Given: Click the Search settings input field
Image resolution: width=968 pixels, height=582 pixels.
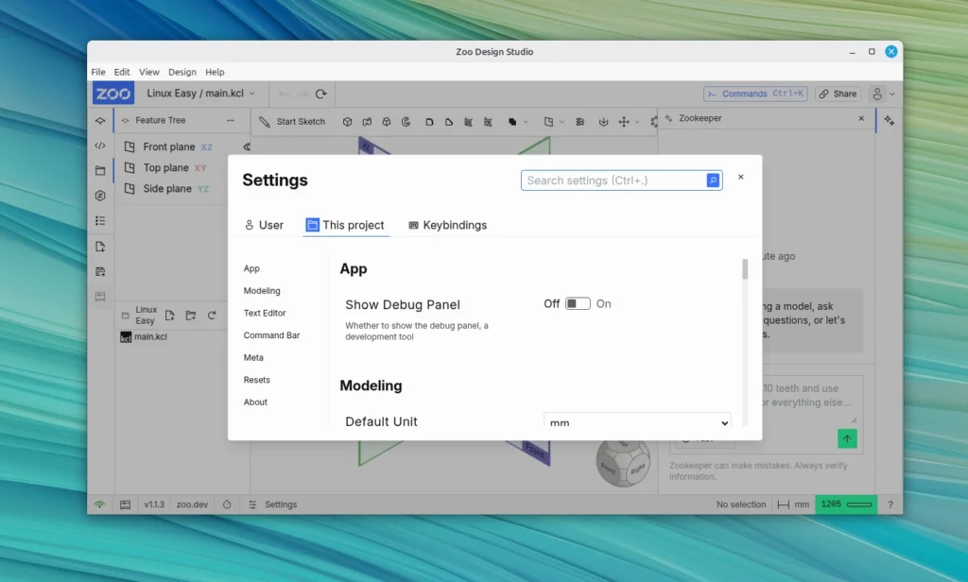Looking at the screenshot, I should [613, 180].
